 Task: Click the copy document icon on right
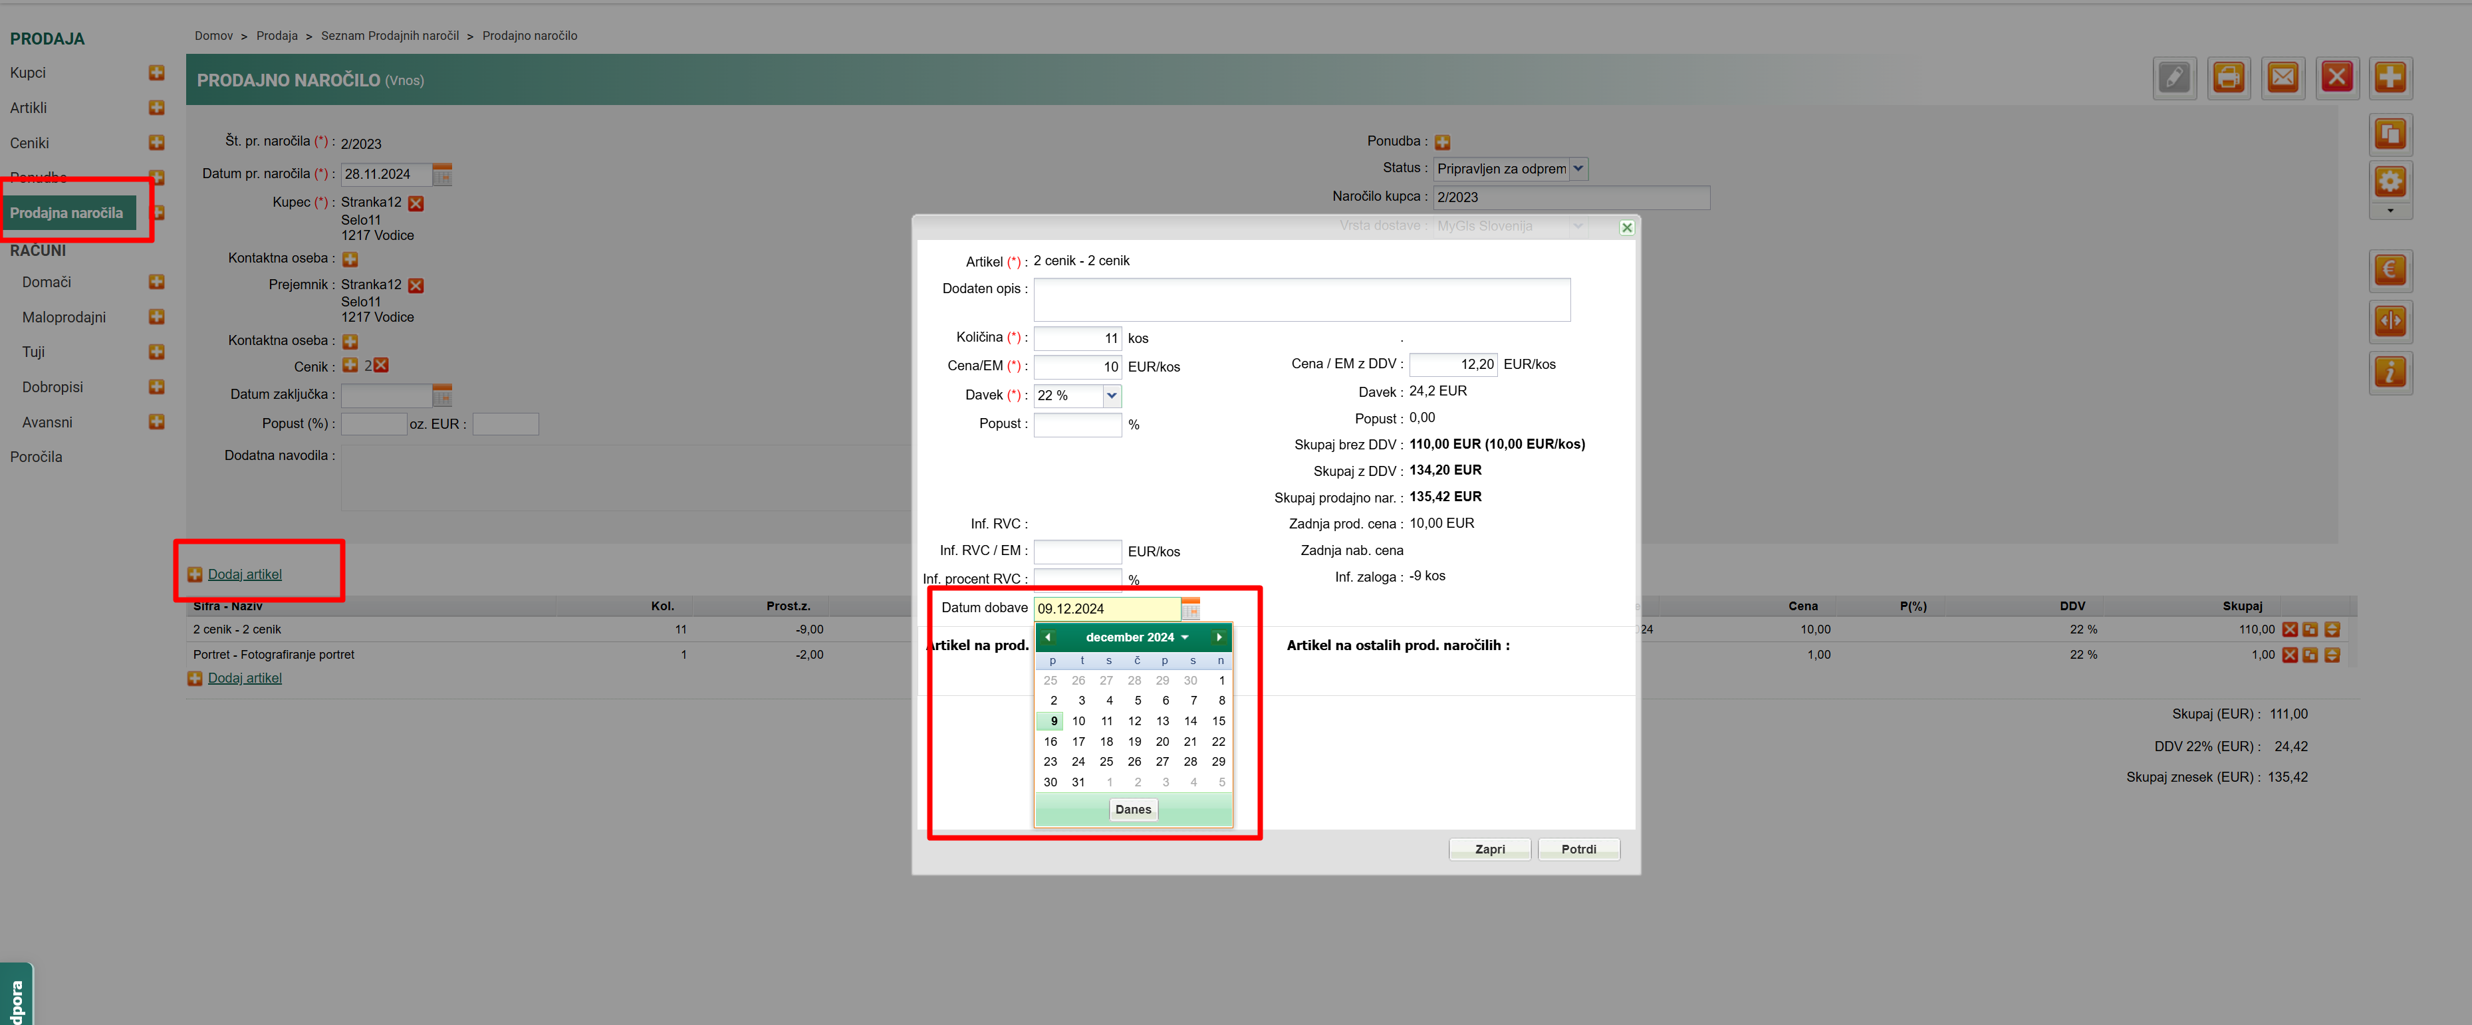click(x=2390, y=134)
